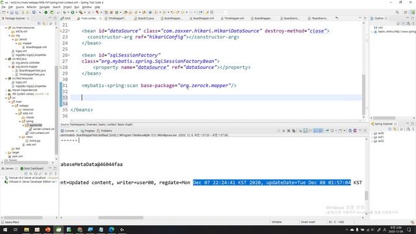The image size is (416, 234).
Task: Minimize the Package Explorer panel
Action: tap(50, 18)
